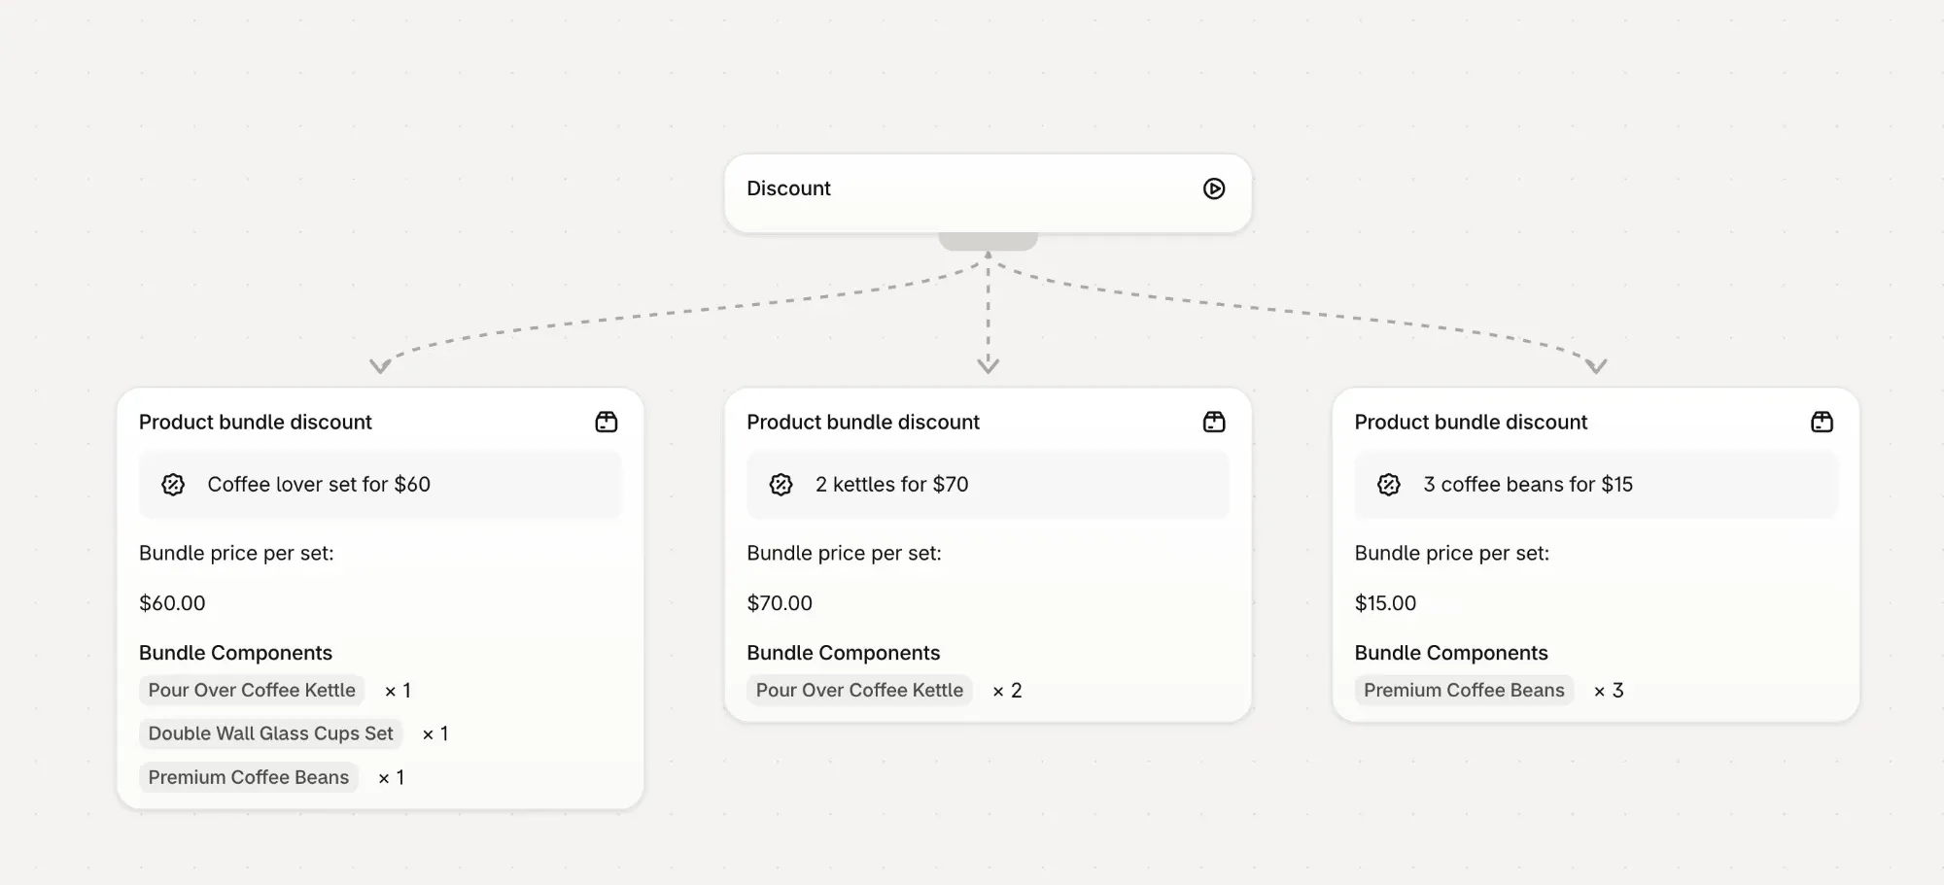This screenshot has height=885, width=1944.
Task: Click the bundle icon on 3 coffee beans card
Action: coord(1822,422)
